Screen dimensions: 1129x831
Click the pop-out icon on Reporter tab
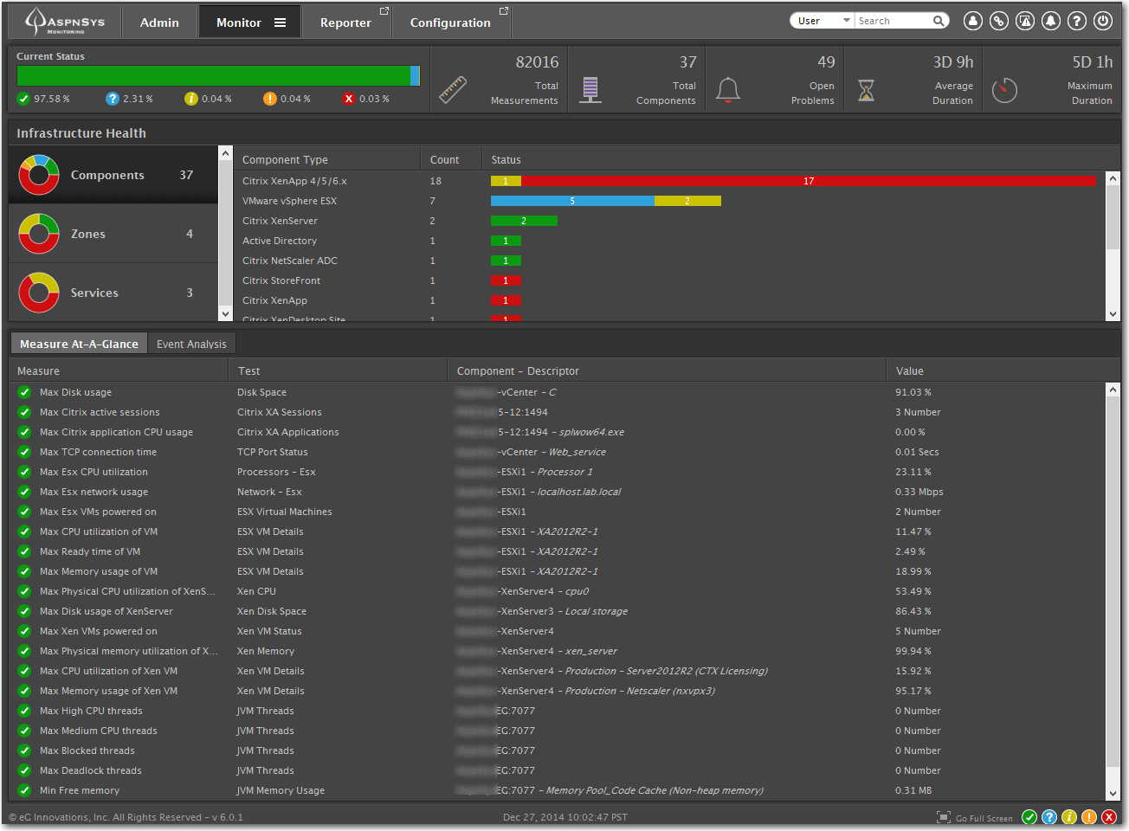(384, 11)
